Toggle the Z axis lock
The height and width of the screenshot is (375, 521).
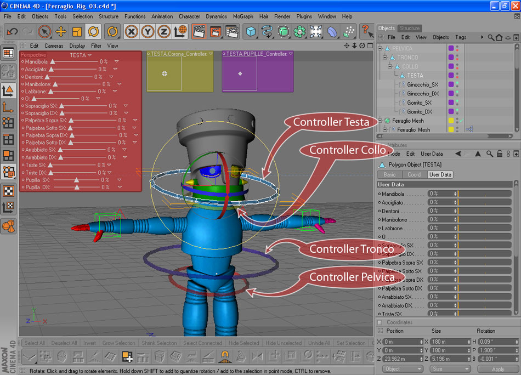(x=164, y=32)
